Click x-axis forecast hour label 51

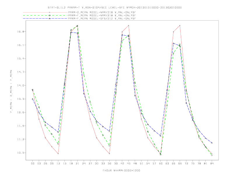click(x=141, y=163)
